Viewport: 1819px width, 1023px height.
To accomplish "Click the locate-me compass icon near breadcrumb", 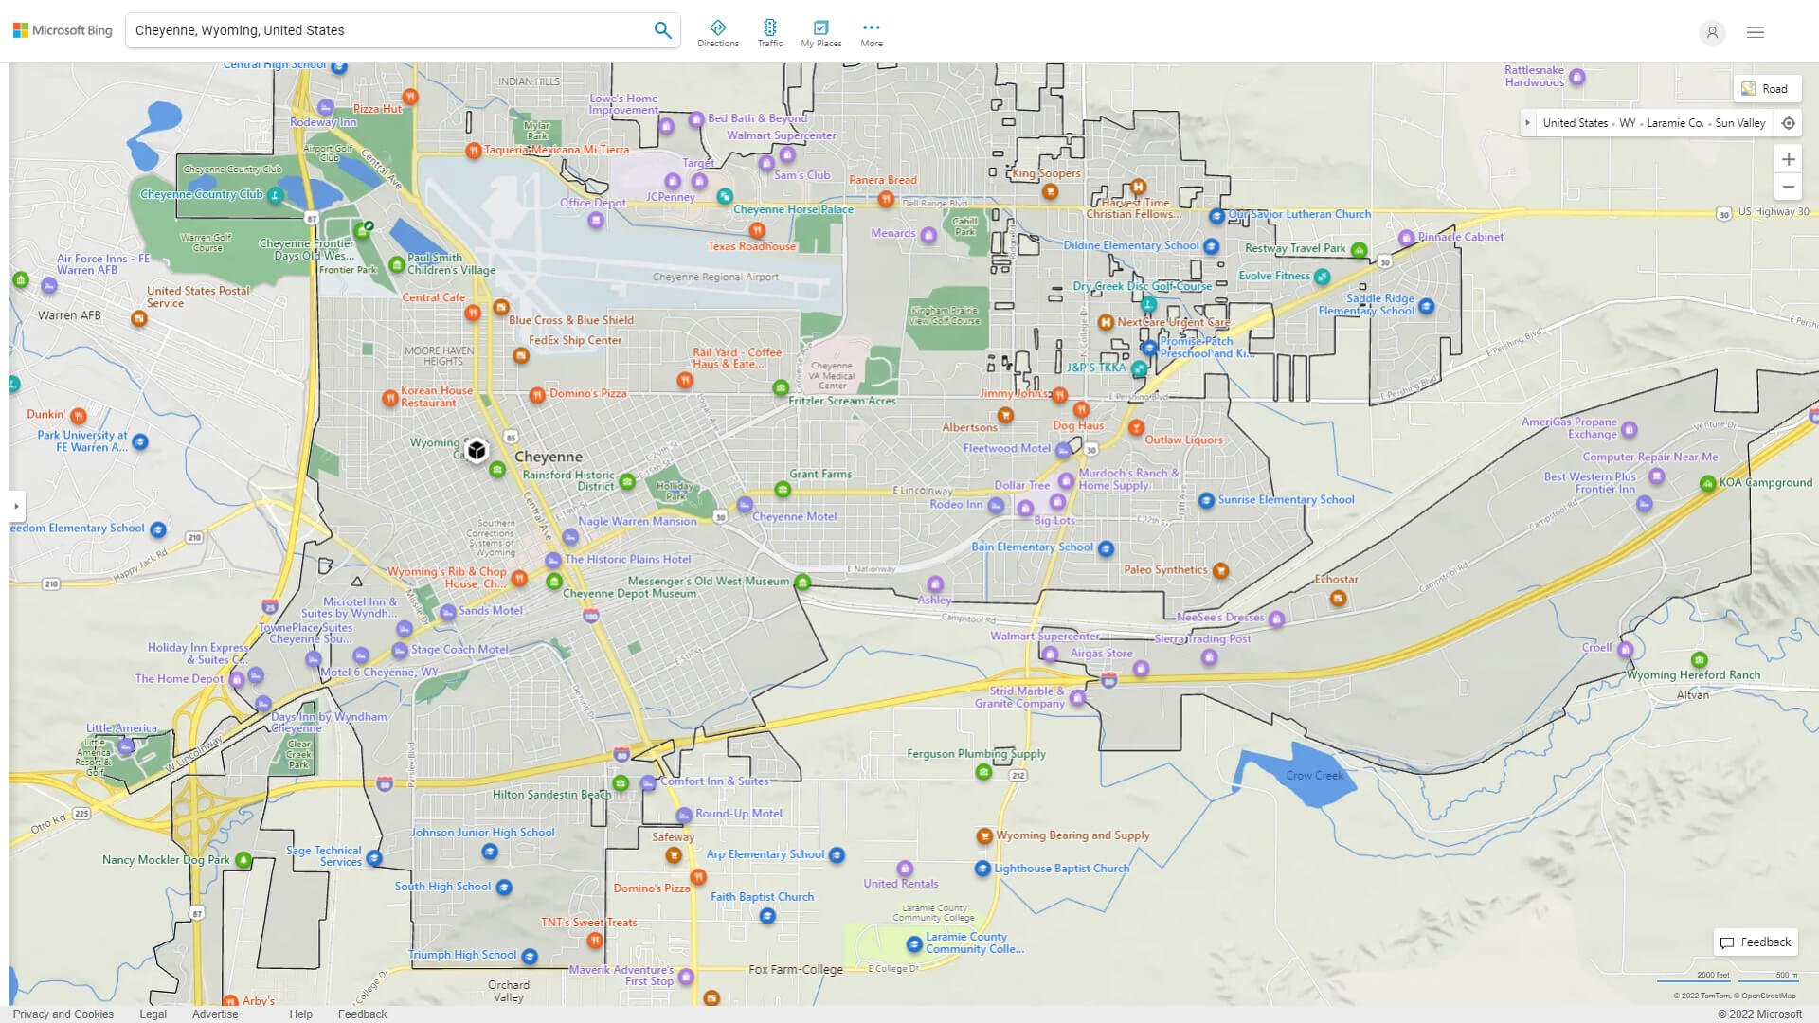I will tap(1789, 122).
